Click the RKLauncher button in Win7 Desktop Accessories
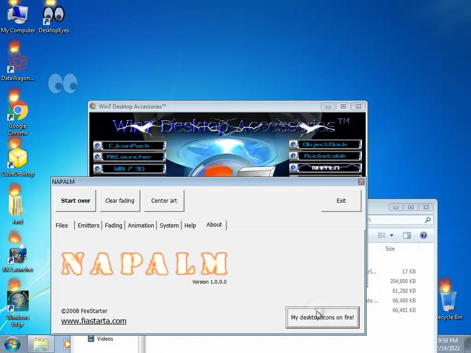471x353 pixels. point(129,157)
